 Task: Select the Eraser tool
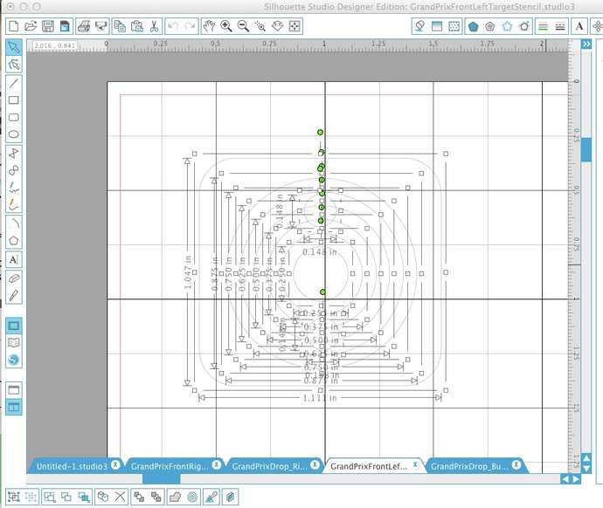pyautogui.click(x=14, y=278)
